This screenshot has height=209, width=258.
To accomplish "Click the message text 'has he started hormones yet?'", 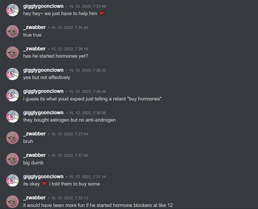I will tap(56, 56).
